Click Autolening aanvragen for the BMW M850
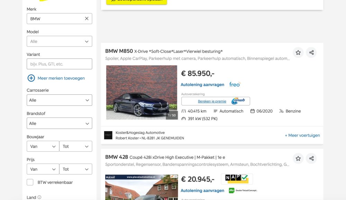The image size is (346, 200). pos(202,84)
